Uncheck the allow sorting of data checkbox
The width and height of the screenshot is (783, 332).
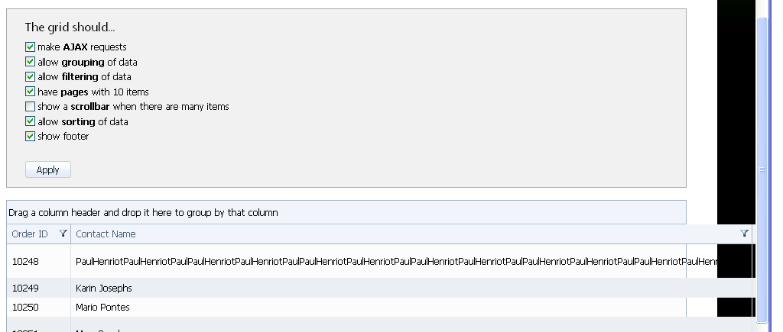pos(30,121)
